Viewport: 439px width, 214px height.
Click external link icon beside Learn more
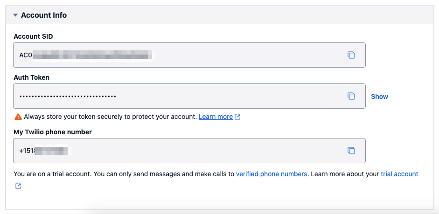point(237,117)
